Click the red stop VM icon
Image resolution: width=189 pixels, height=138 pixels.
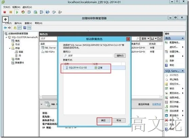[x=5, y=12]
